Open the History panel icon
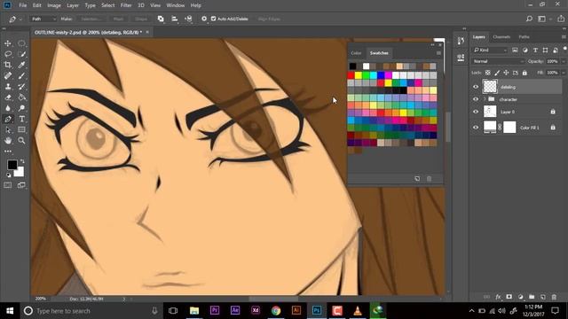 point(461,41)
